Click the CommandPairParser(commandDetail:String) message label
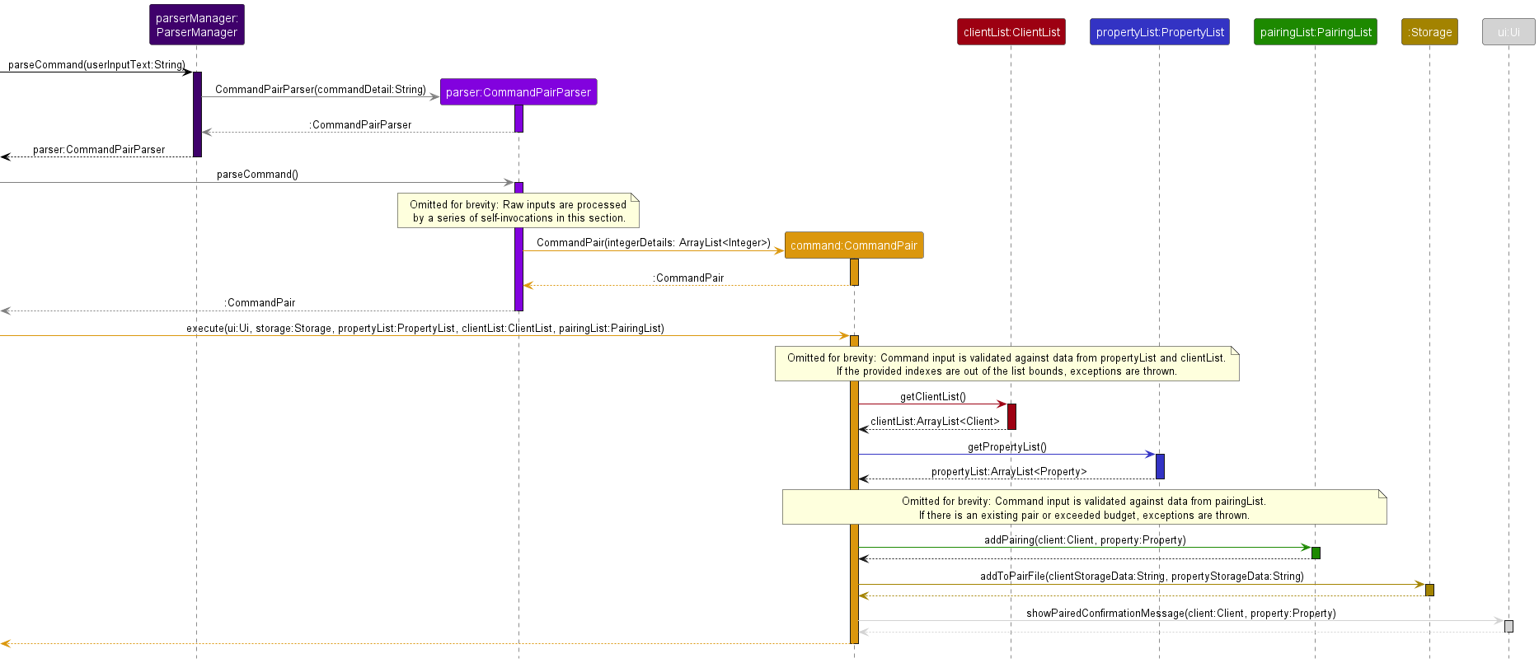Screen dimensions: 1539x663 321,89
